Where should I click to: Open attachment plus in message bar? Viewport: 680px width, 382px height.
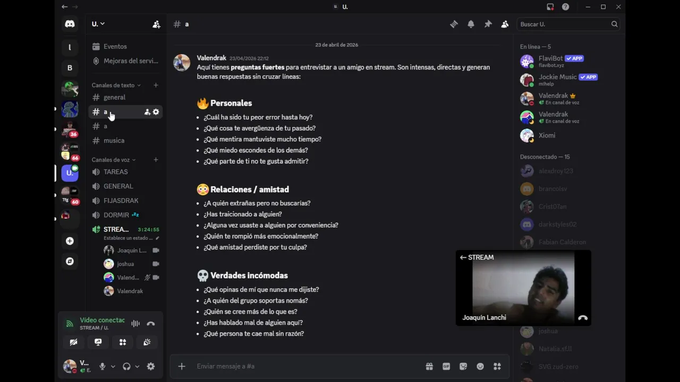click(x=182, y=366)
